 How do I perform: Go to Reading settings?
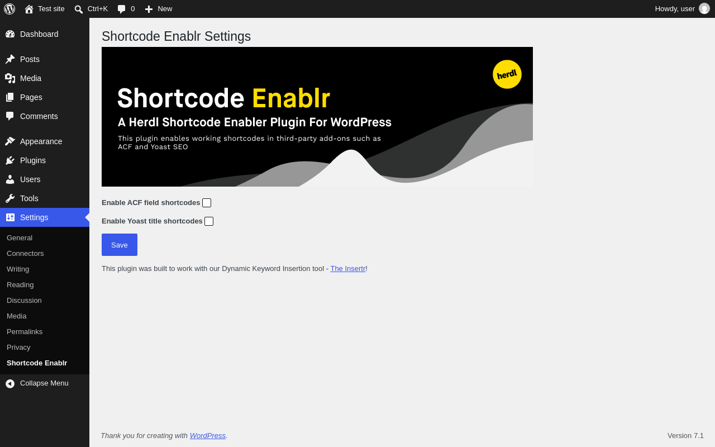coord(20,284)
